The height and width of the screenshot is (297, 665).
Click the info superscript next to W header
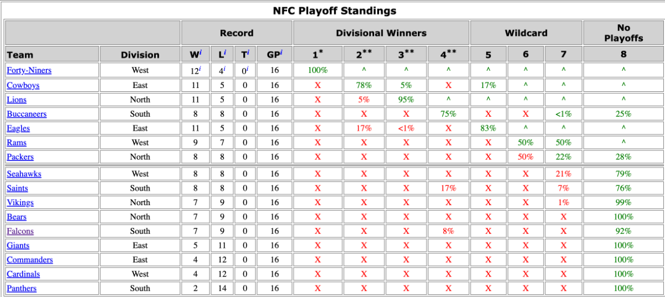pyautogui.click(x=200, y=52)
